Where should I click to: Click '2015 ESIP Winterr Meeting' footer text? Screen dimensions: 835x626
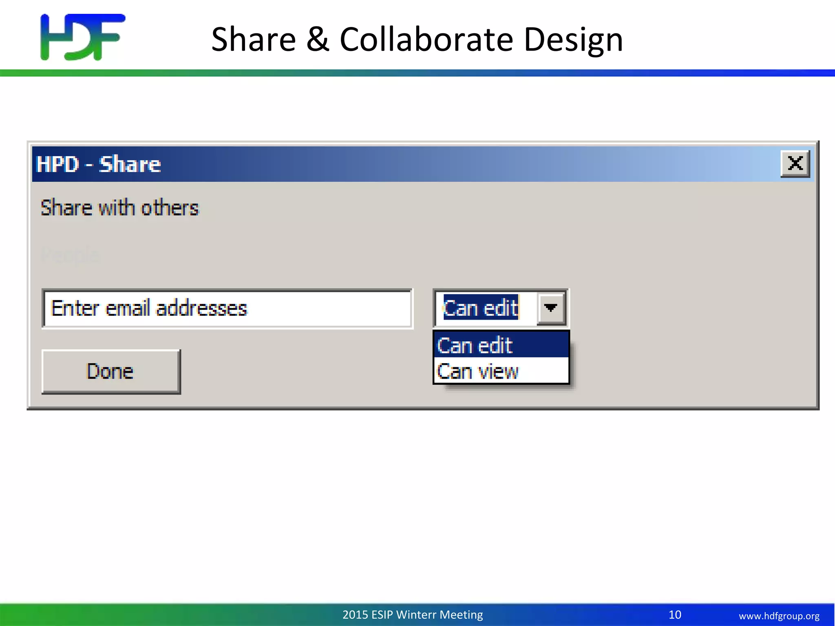[413, 615]
